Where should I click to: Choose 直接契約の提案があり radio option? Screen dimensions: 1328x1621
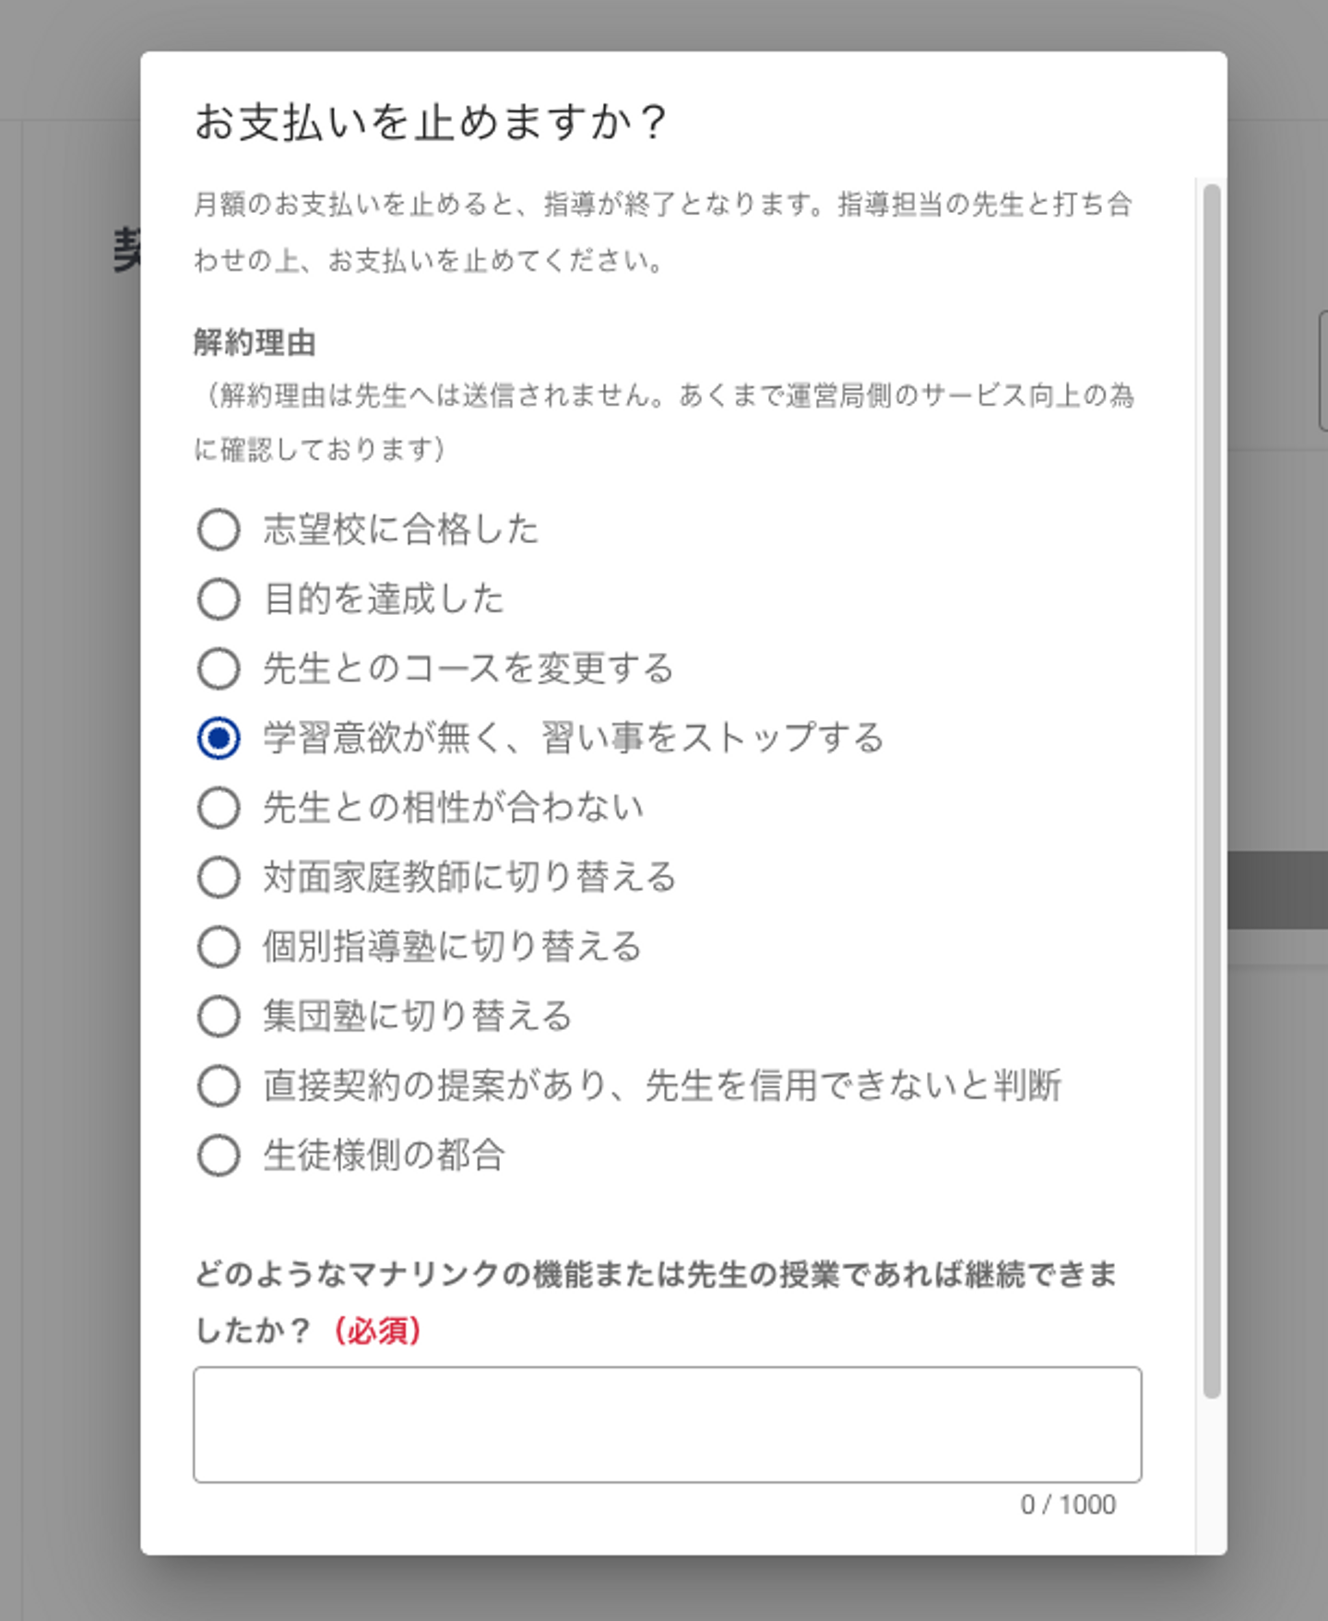(219, 1085)
